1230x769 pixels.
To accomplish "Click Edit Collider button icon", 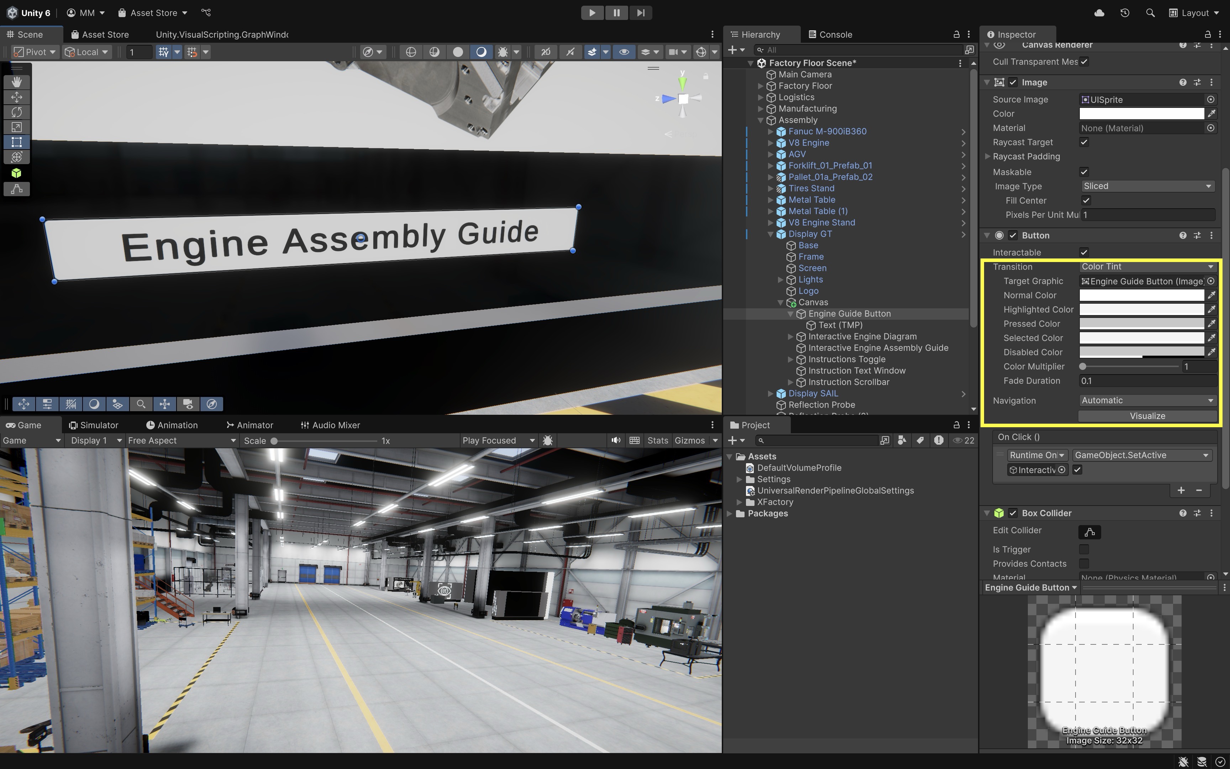I will tap(1089, 532).
